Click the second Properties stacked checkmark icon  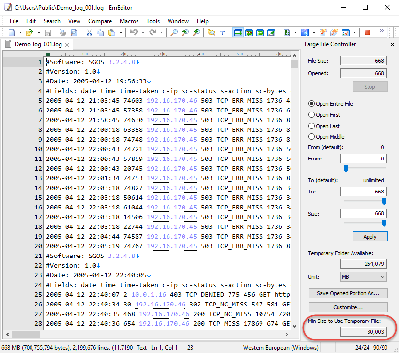pos(334,32)
